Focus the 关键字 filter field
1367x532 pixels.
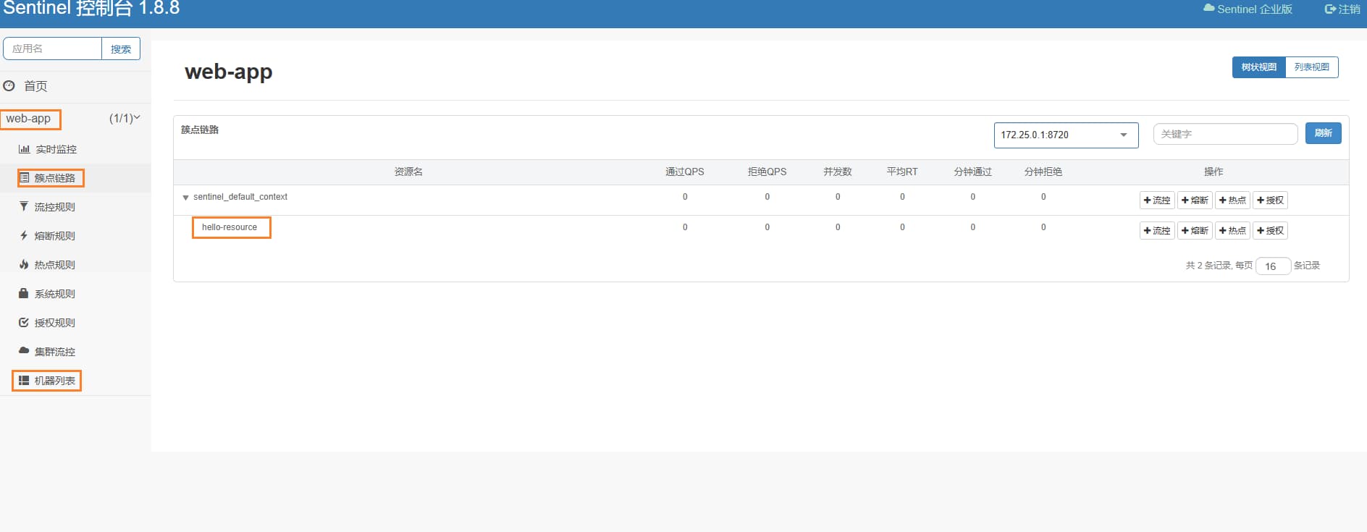pyautogui.click(x=1225, y=134)
